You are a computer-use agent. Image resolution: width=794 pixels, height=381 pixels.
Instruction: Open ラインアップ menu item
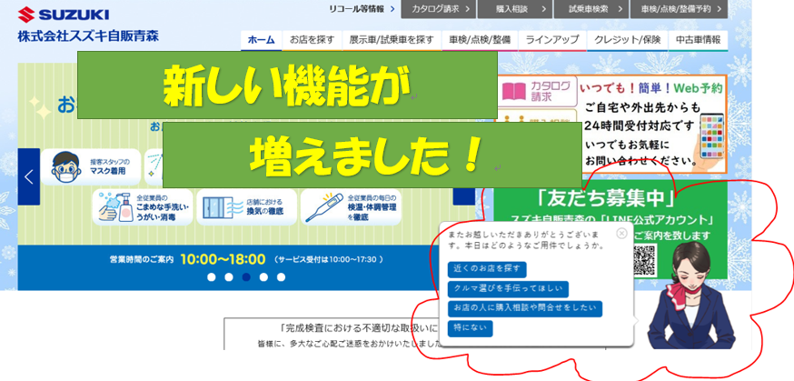(552, 40)
